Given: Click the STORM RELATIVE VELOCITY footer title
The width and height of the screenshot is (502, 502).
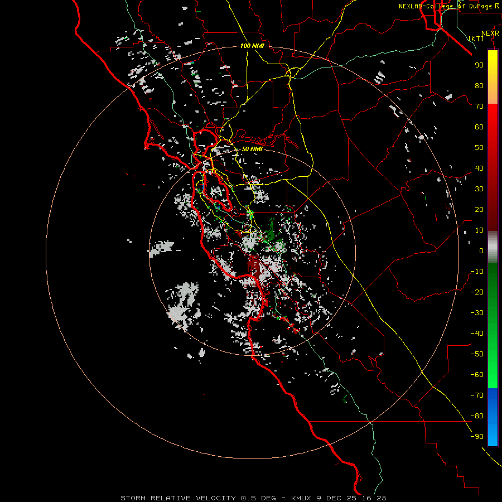Looking at the screenshot, I should tap(178, 498).
